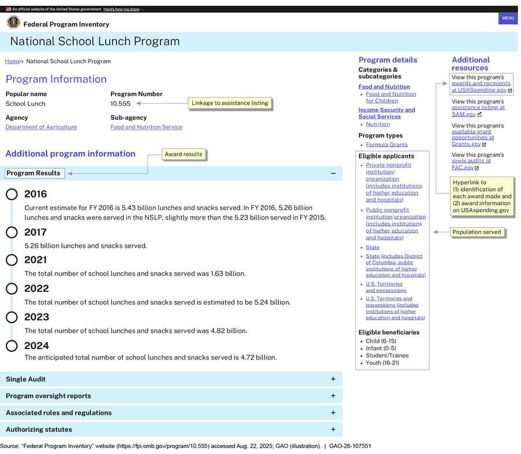Open Formula Grants program type link
521x454 pixels.
tap(387, 145)
